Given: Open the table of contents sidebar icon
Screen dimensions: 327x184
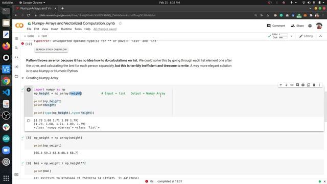Looking at the screenshot, I should pyautogui.click(x=16, y=38).
